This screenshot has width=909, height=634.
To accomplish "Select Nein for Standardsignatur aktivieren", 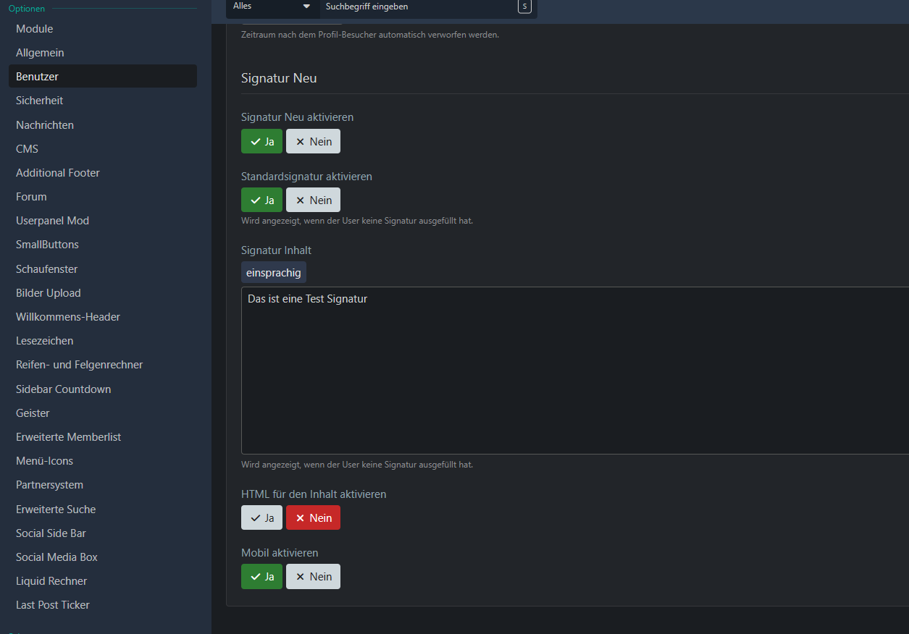I will (x=313, y=200).
